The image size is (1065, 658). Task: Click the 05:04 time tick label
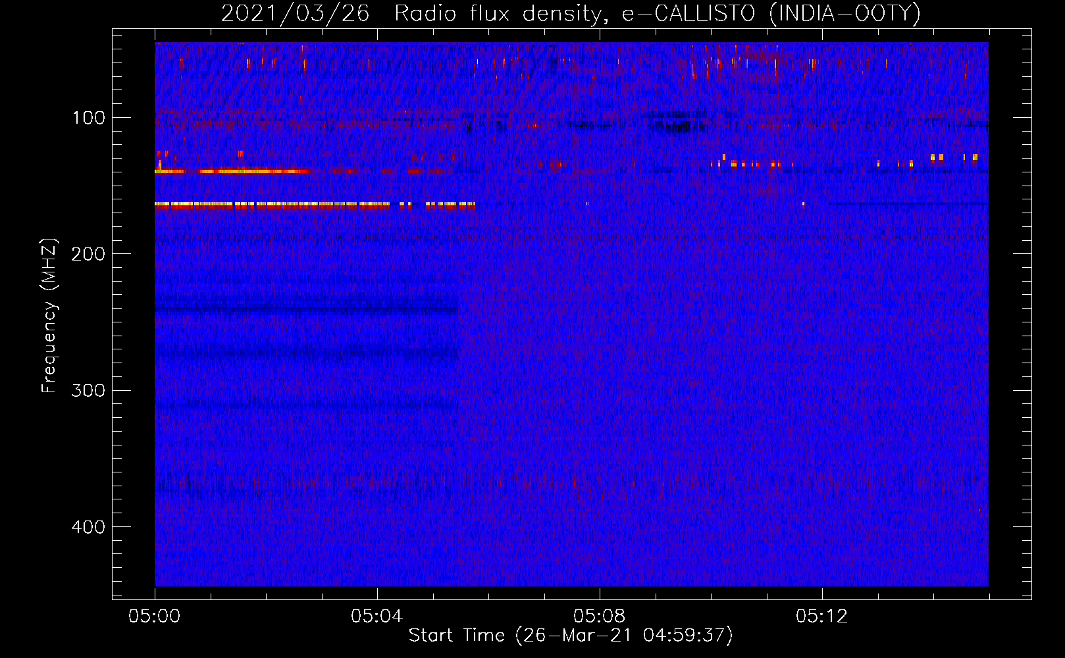pyautogui.click(x=377, y=617)
